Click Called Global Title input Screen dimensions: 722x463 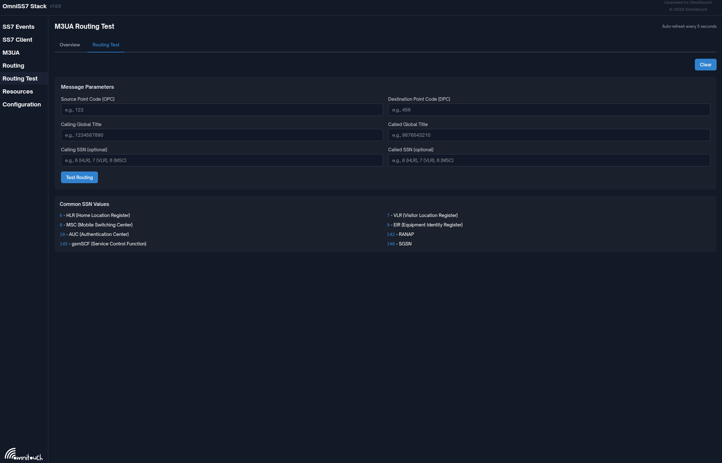pyautogui.click(x=549, y=135)
